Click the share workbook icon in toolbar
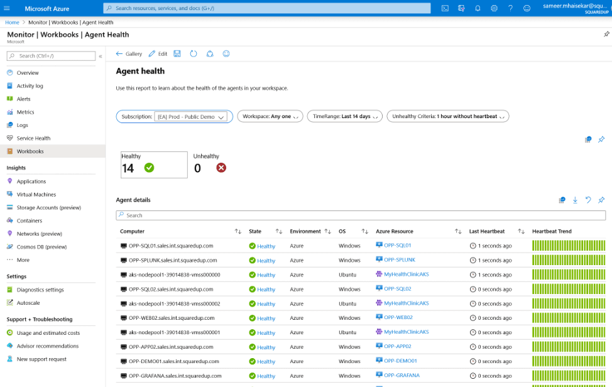 click(x=210, y=54)
